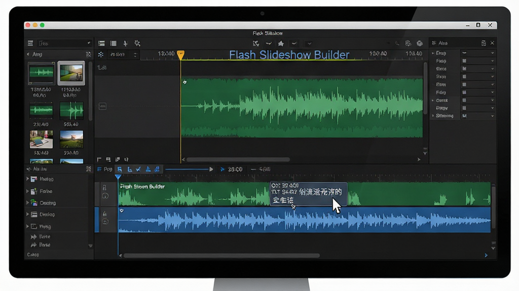The image size is (519, 291).
Task: Switch to list view icon in top toolbar
Action: point(101,43)
